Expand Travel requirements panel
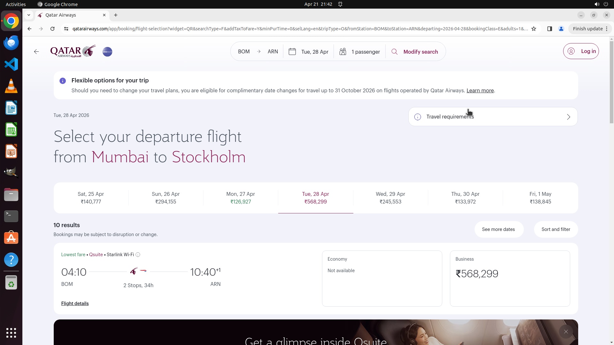Viewport: 614px width, 345px height. tap(493, 117)
